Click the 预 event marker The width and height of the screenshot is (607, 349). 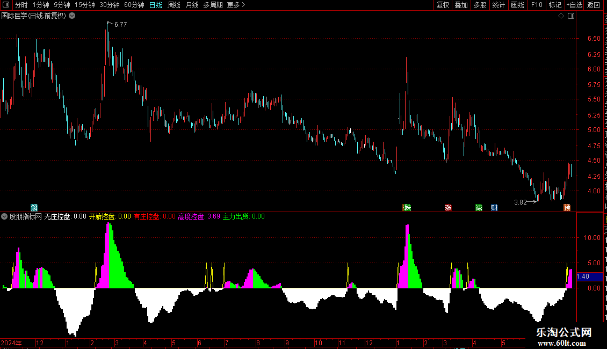(x=567, y=208)
